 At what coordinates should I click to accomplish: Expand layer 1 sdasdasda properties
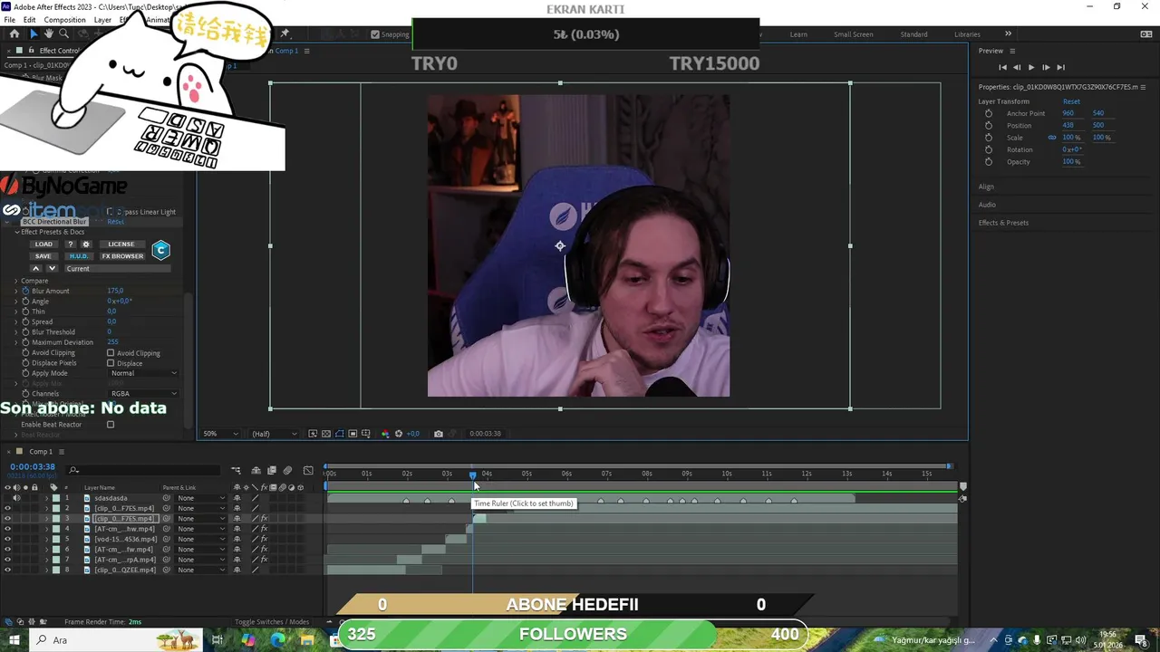47,498
